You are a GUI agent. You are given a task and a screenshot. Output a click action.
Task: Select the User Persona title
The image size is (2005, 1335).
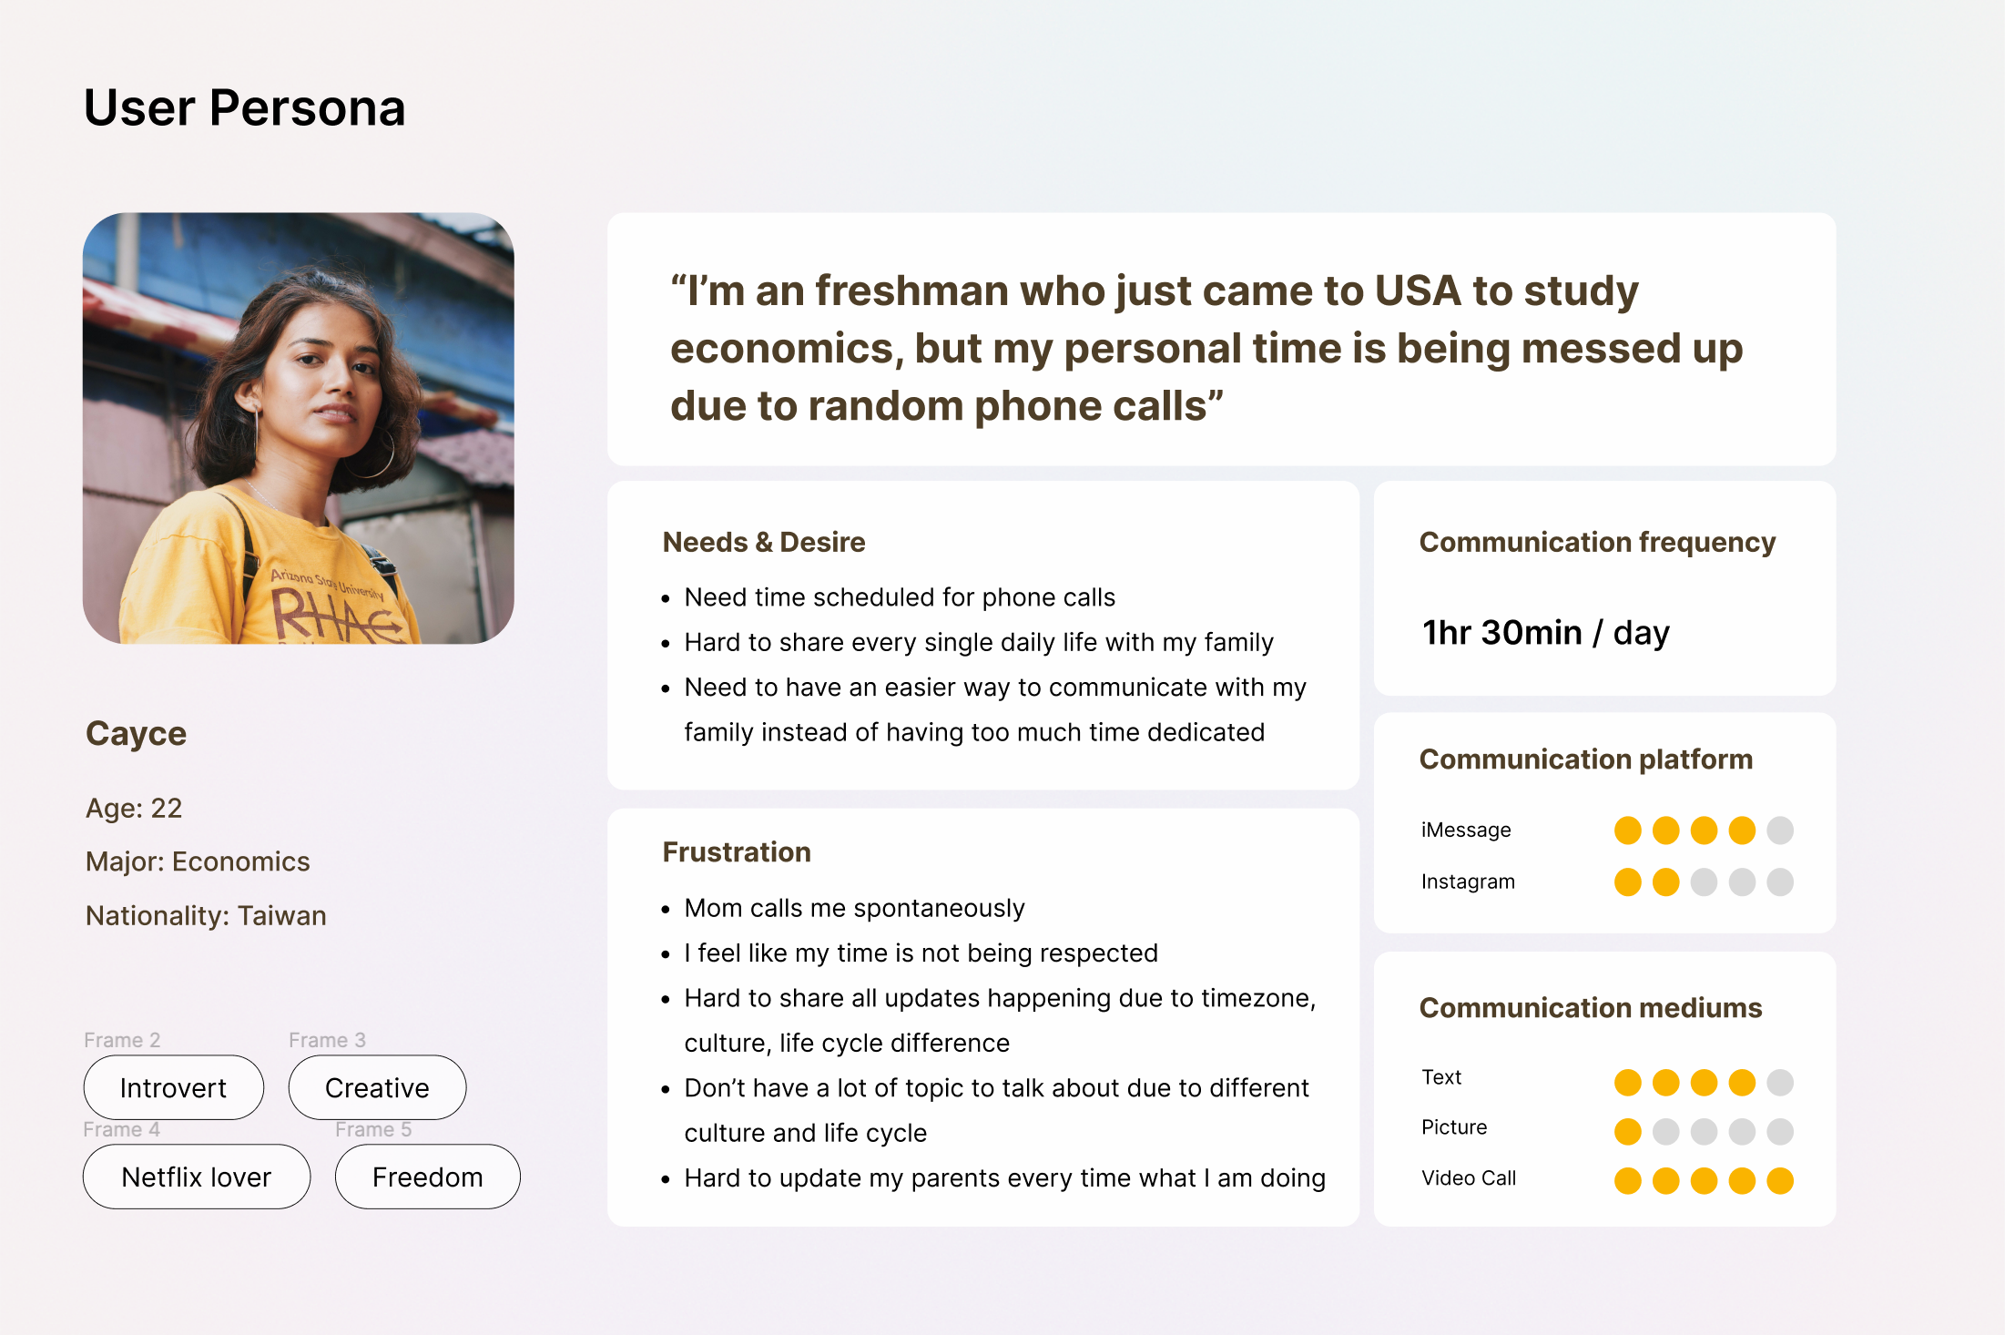pyautogui.click(x=245, y=107)
